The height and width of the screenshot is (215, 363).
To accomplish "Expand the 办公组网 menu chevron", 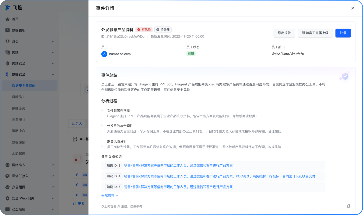I will point(53,187).
